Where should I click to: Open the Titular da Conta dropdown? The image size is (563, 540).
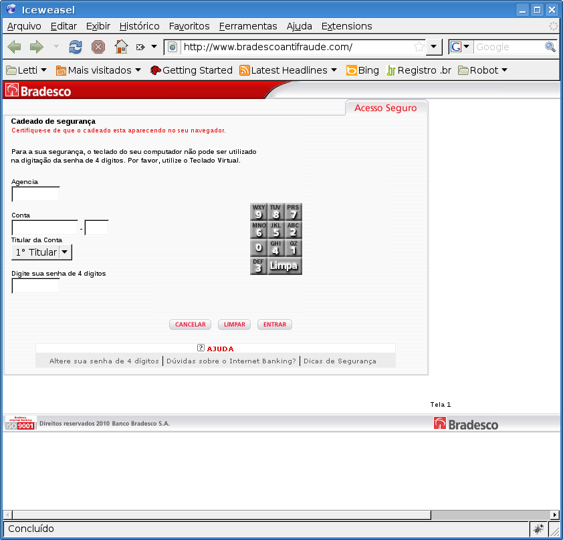[x=41, y=252]
